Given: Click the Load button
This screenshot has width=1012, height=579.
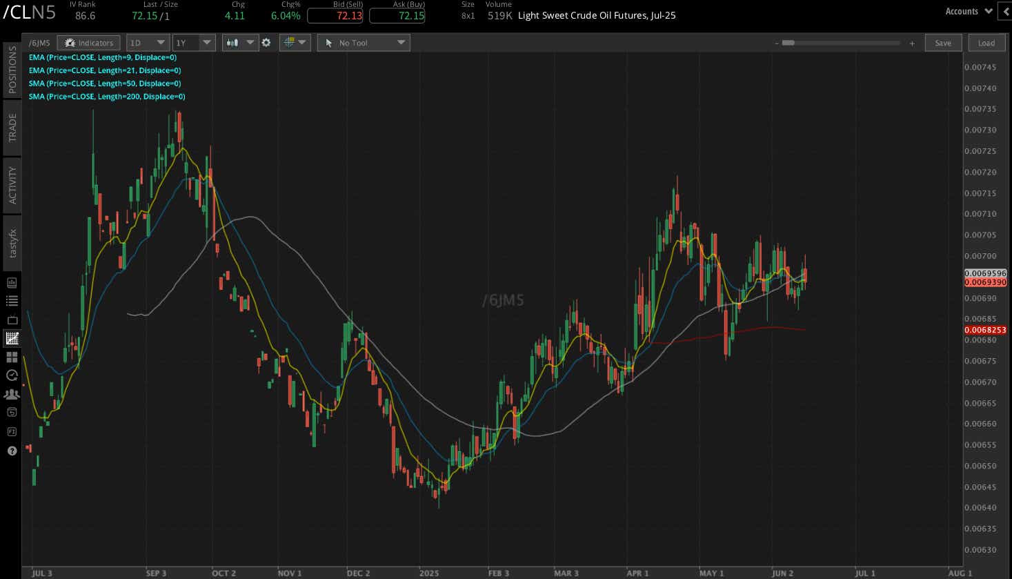Looking at the screenshot, I should pyautogui.click(x=986, y=42).
